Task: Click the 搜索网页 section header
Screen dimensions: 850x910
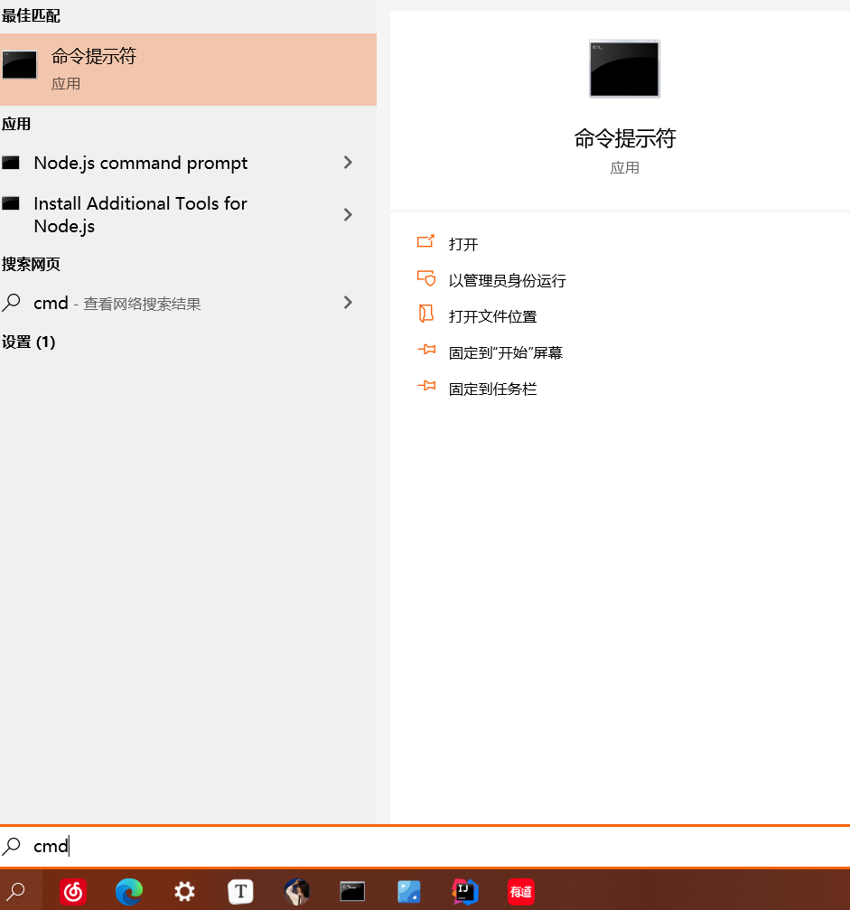Action: pos(31,264)
